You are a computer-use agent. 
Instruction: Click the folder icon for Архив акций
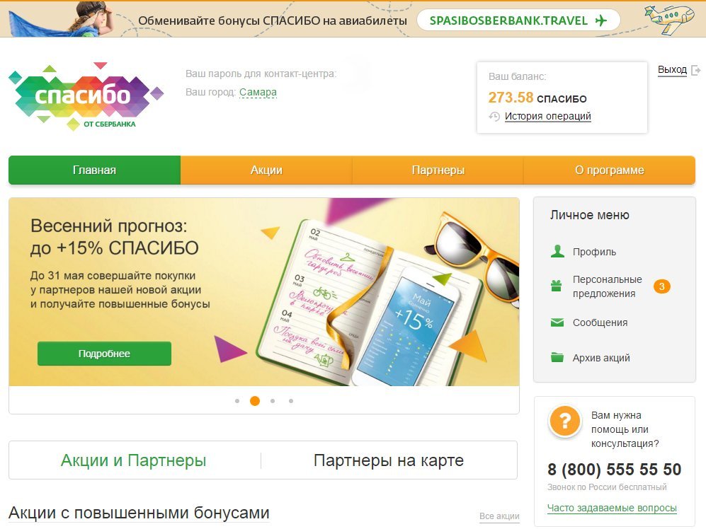[557, 358]
